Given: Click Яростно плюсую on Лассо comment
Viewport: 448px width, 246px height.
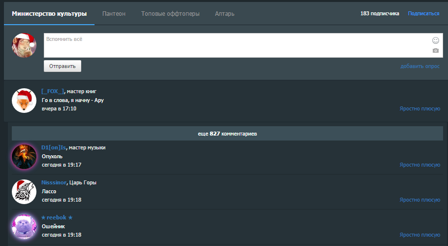Looking at the screenshot, I should (419, 200).
